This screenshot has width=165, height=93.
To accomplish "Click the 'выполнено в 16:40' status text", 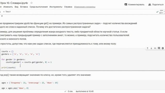I will 85,91.
